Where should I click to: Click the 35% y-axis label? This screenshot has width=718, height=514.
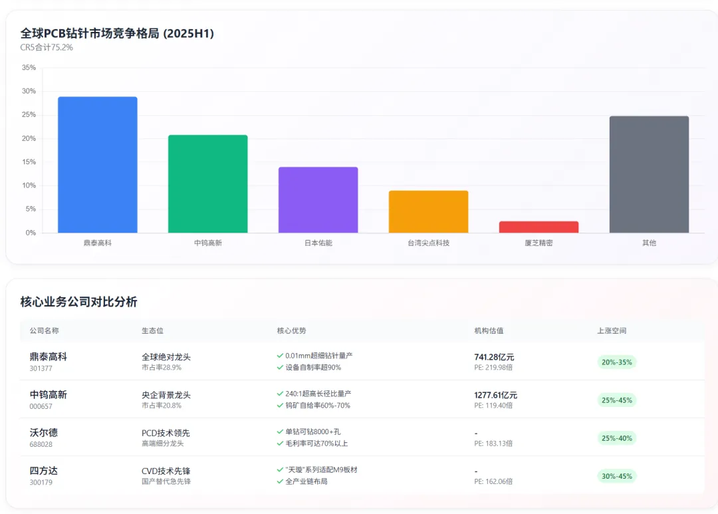click(x=29, y=67)
